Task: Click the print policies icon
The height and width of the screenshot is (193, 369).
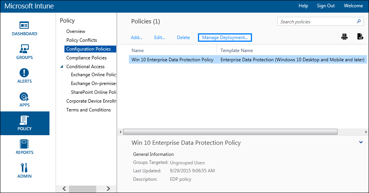Action: [344, 37]
